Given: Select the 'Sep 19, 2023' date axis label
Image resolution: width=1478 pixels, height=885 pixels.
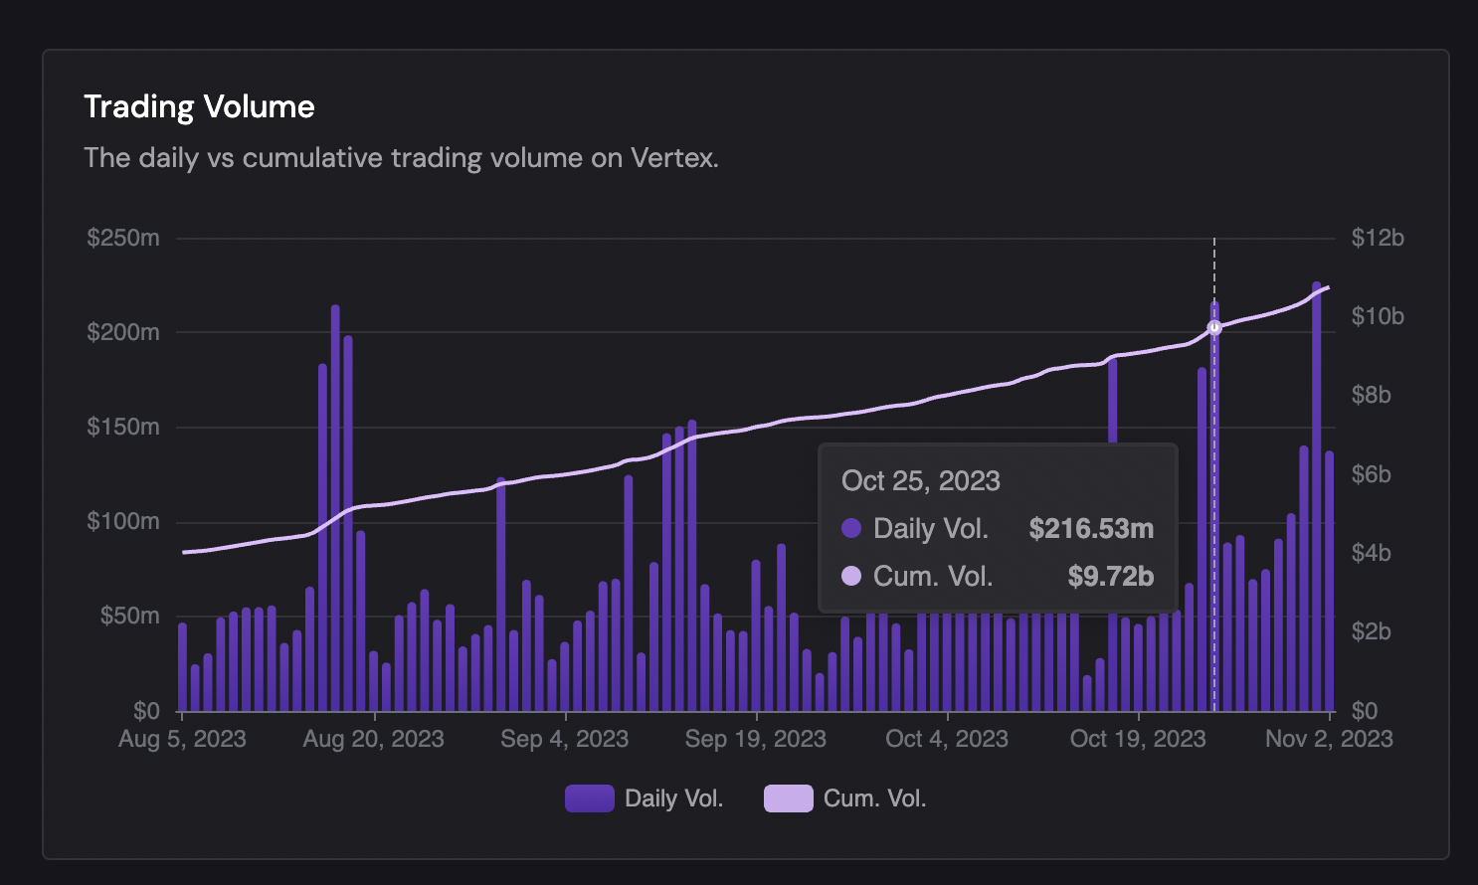Looking at the screenshot, I should click(x=755, y=739).
